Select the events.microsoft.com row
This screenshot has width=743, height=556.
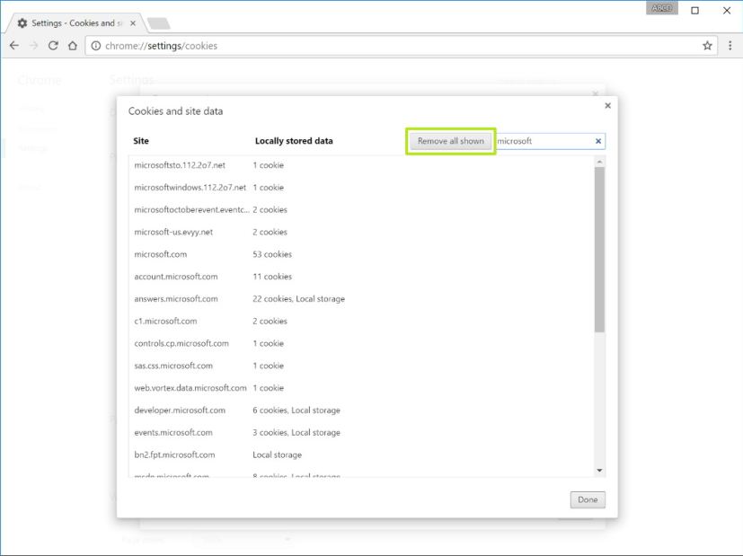[361, 432]
